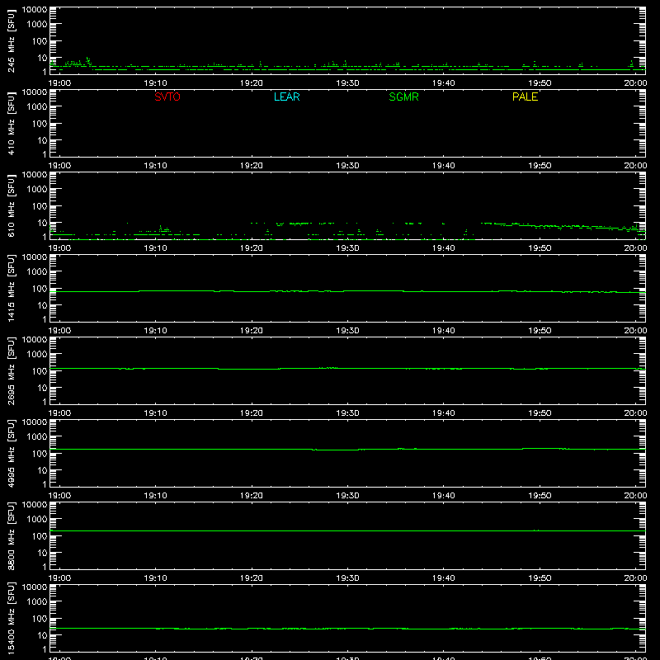The width and height of the screenshot is (660, 660).
Task: Click 20:00 time label under 1415 MHz panel
Action: click(635, 331)
